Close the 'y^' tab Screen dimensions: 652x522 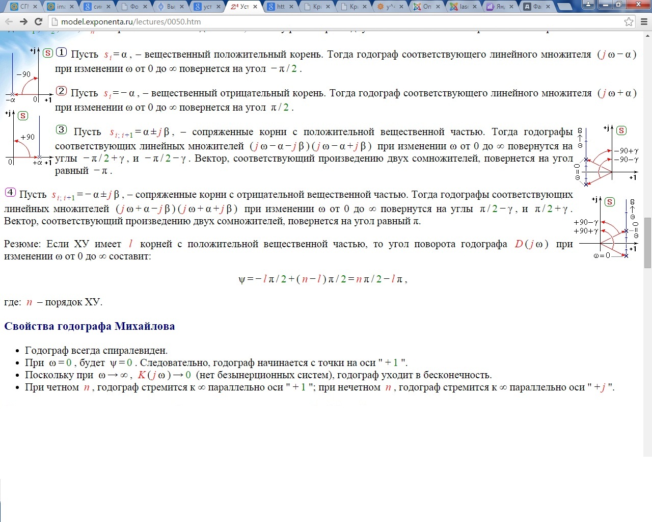402,7
